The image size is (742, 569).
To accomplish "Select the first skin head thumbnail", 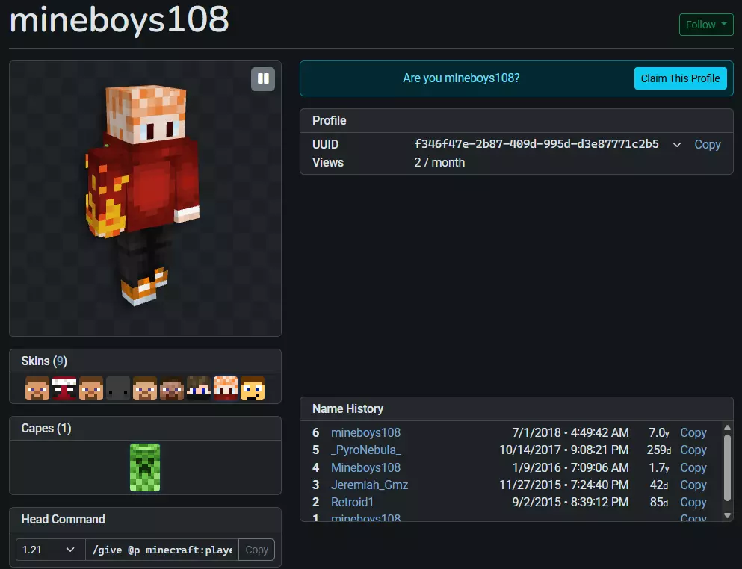I will 37,388.
